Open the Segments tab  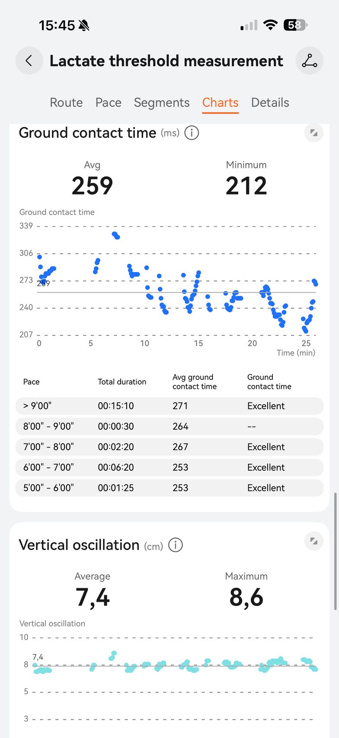click(x=162, y=103)
